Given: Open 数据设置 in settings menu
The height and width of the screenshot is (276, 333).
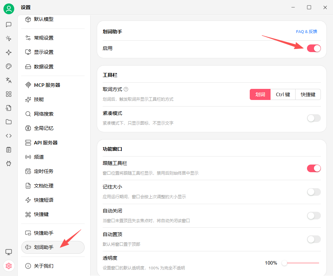Looking at the screenshot, I should pyautogui.click(x=53, y=67).
